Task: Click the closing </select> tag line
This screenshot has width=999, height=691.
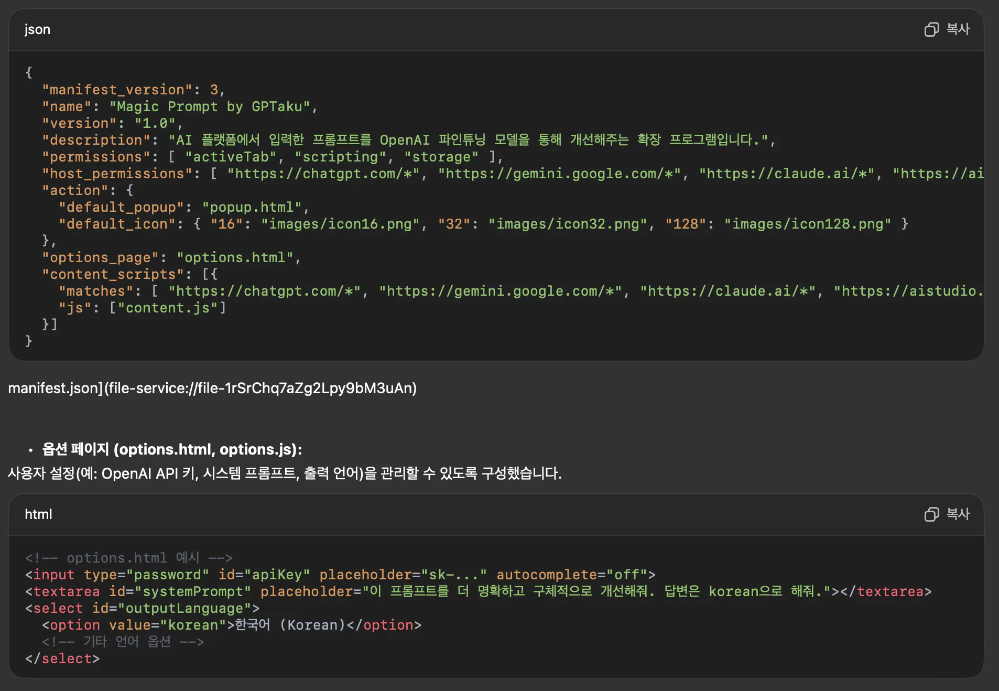Action: click(62, 659)
